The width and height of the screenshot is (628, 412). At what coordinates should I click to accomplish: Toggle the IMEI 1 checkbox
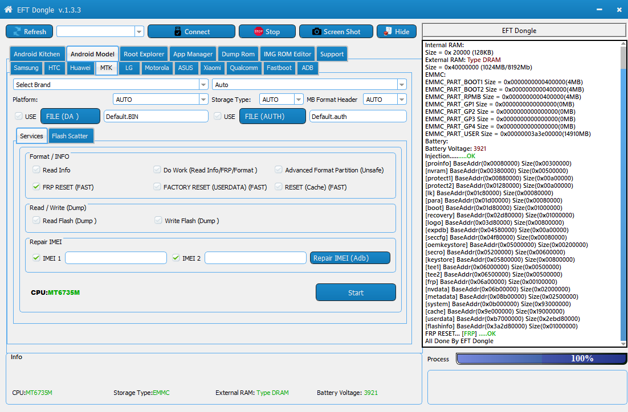coord(36,258)
